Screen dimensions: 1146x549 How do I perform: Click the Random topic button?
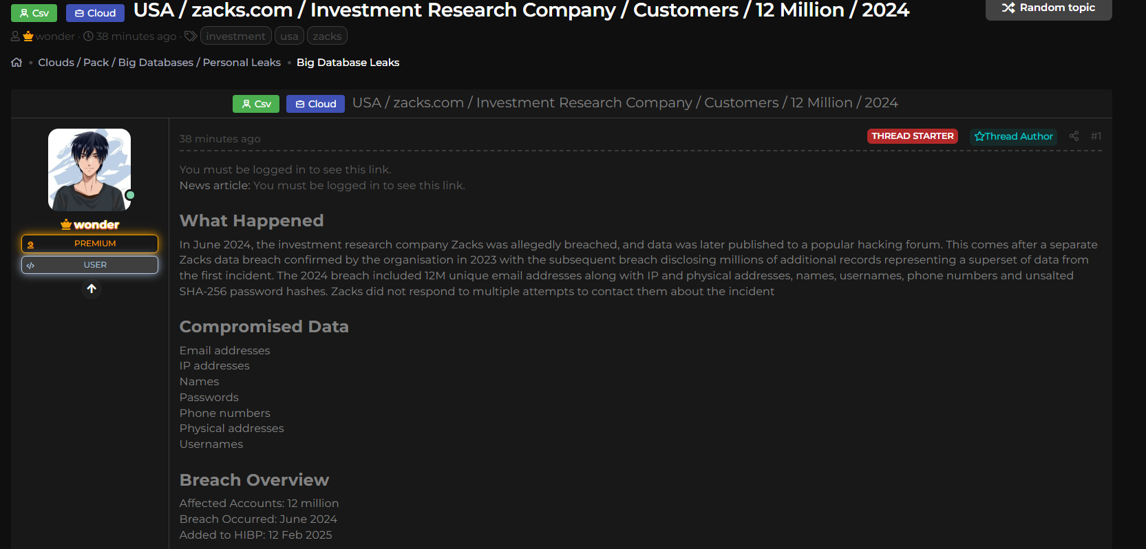click(1048, 8)
